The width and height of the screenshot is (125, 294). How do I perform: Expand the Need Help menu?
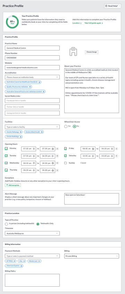tap(112, 6)
